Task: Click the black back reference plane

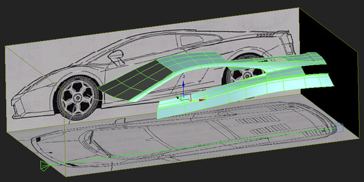Action: click(x=330, y=69)
